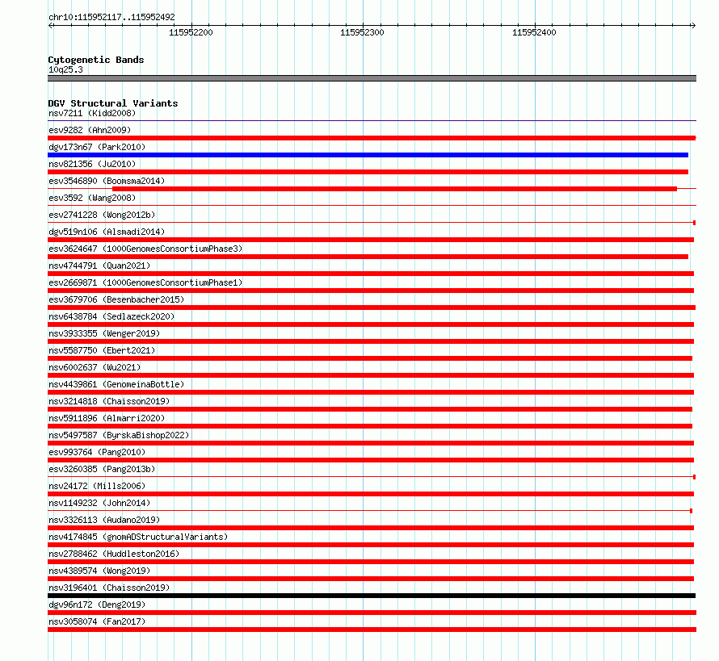Click the 115952400 ruler position

coord(534,32)
